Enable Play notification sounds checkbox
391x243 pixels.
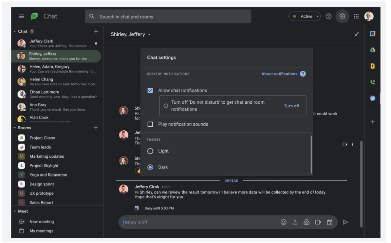(150, 124)
